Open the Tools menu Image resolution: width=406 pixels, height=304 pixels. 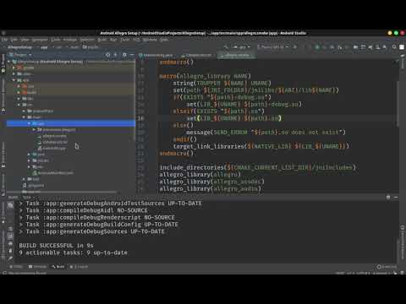click(124, 40)
